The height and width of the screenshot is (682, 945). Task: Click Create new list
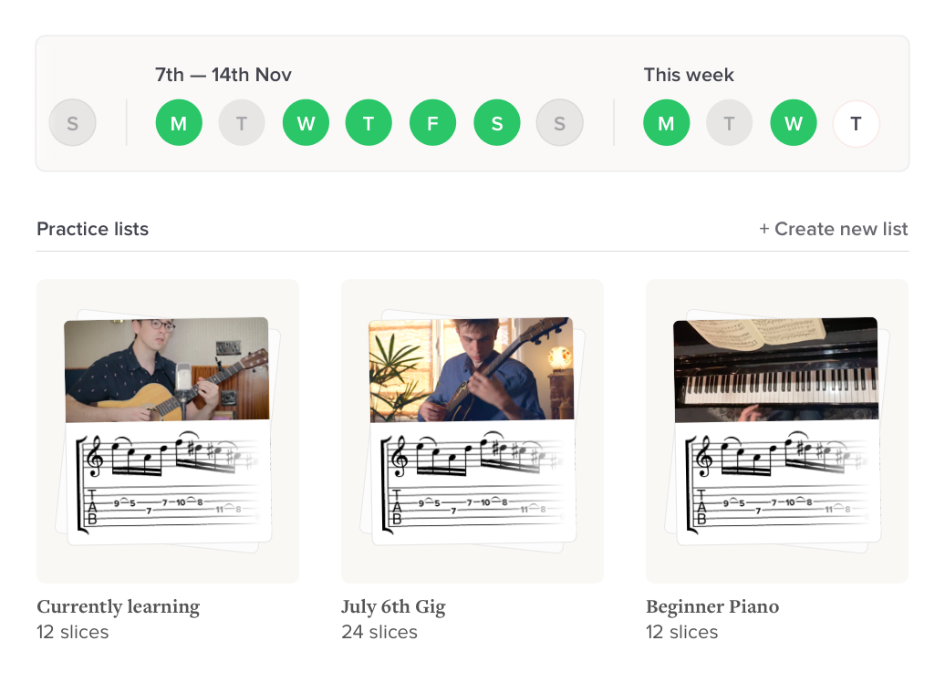pyautogui.click(x=833, y=229)
